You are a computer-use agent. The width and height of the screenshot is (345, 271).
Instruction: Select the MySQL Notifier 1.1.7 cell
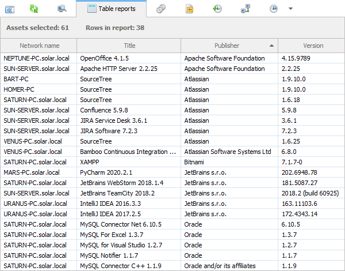(x=129, y=255)
